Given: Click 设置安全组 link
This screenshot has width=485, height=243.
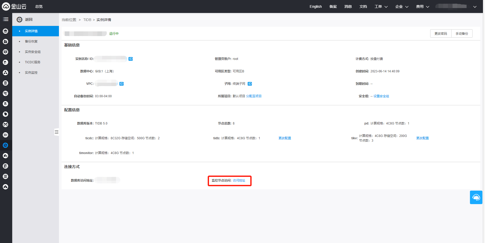Looking at the screenshot, I should (381, 96).
